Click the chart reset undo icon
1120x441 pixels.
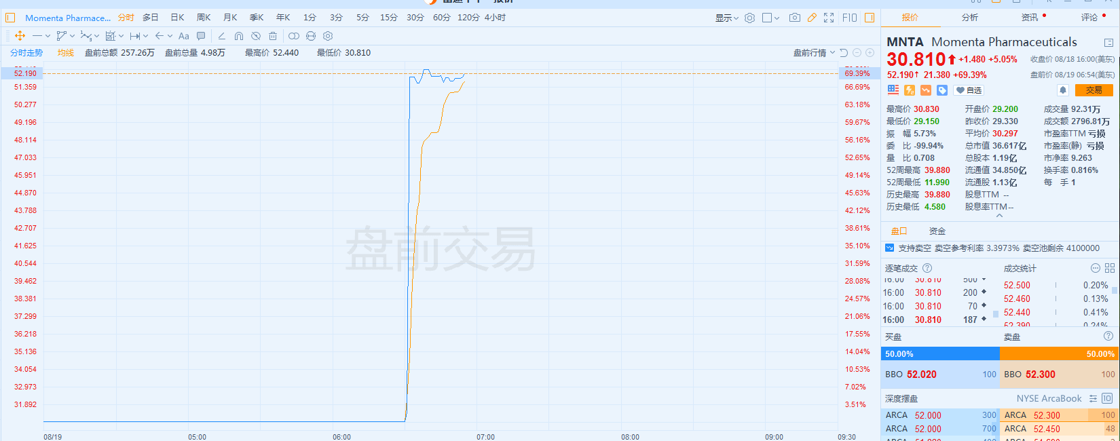pos(844,53)
